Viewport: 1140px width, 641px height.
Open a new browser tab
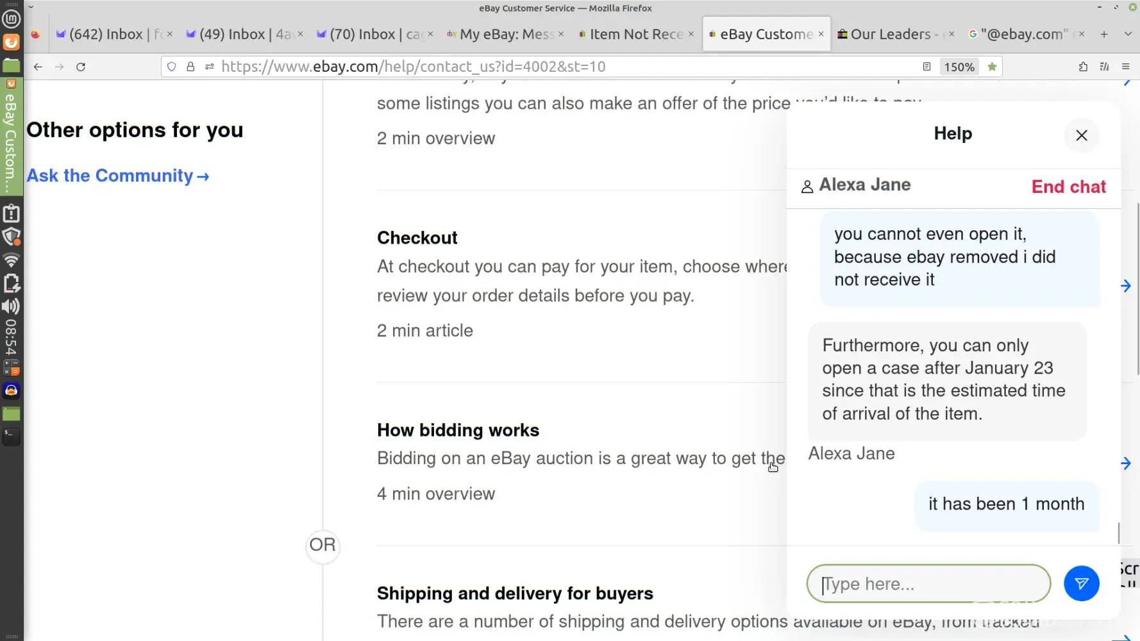pyautogui.click(x=1103, y=34)
